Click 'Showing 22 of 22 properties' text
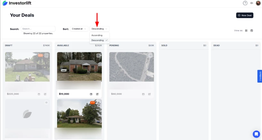 pyautogui.click(x=38, y=33)
